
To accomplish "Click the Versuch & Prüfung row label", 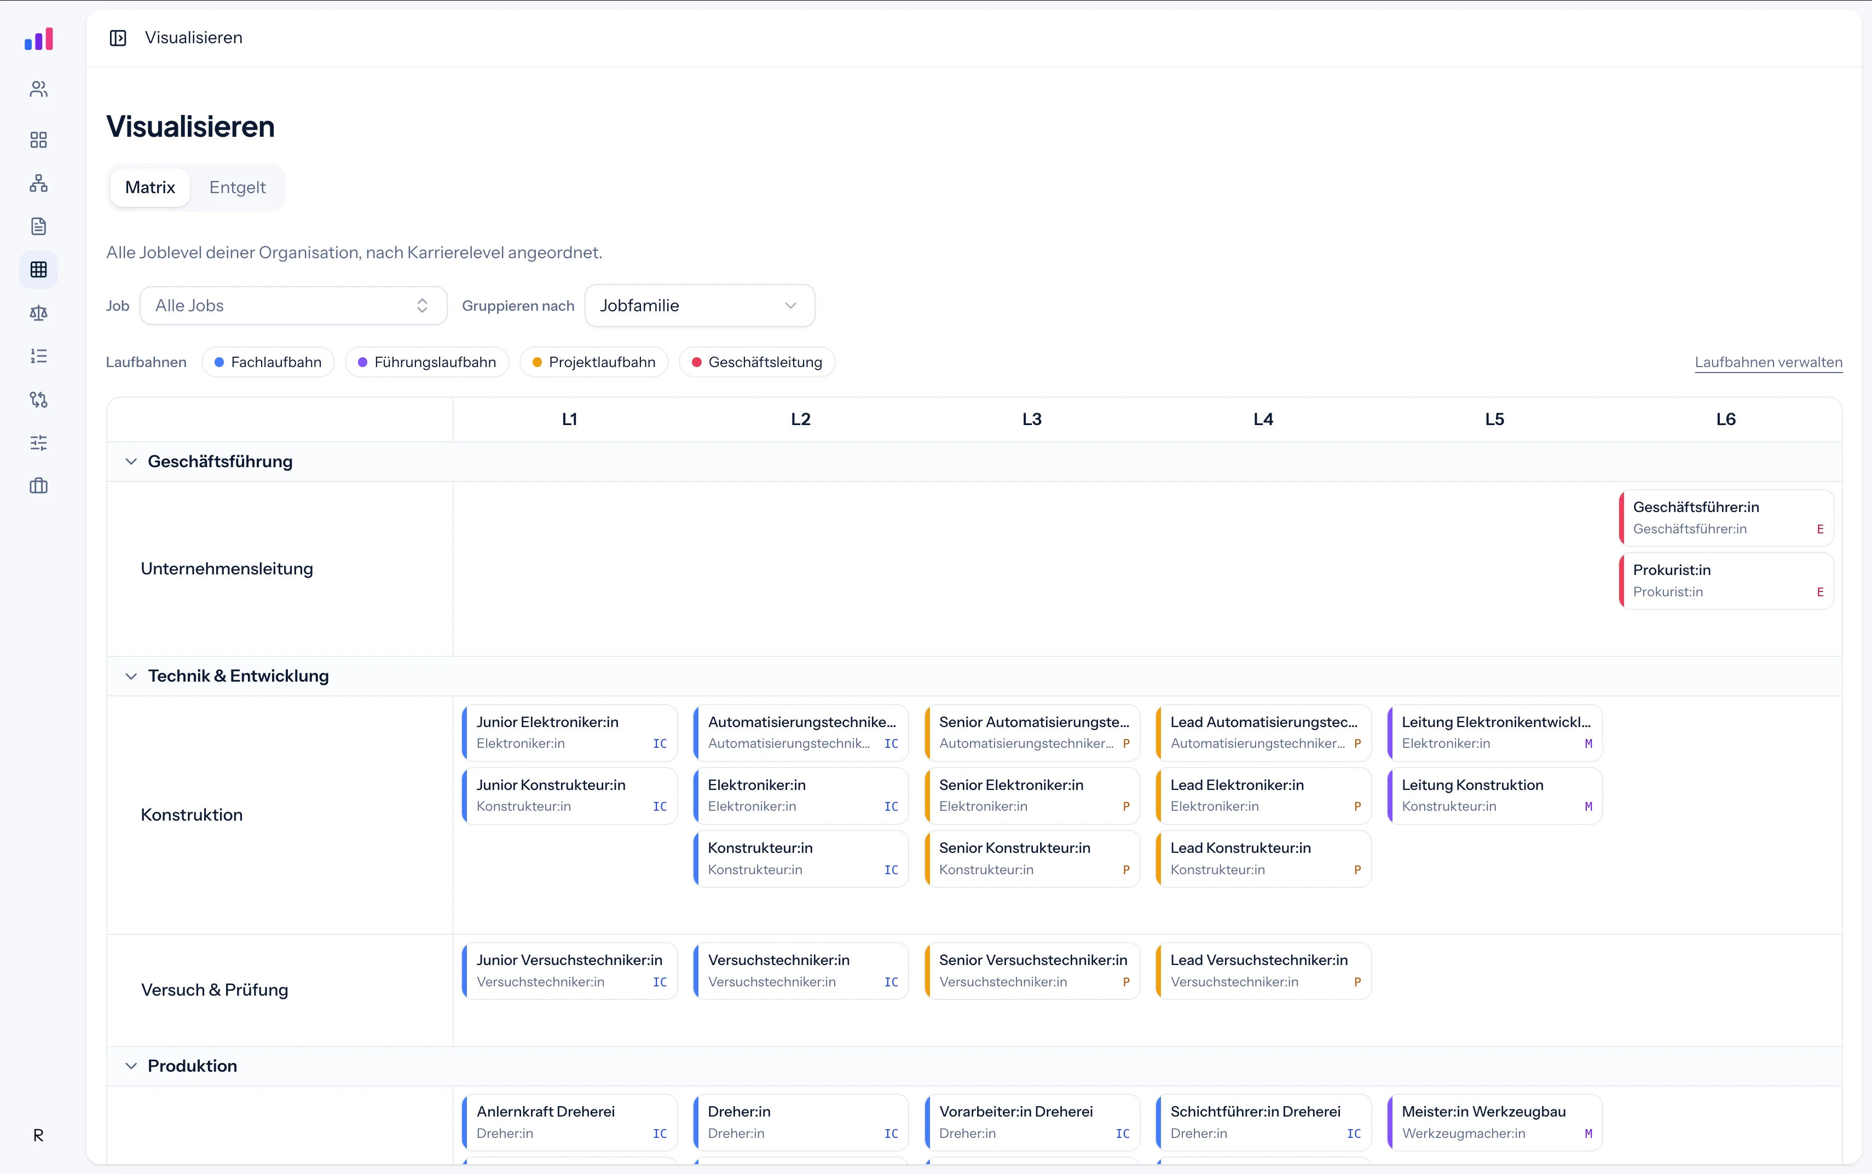I will tap(215, 990).
